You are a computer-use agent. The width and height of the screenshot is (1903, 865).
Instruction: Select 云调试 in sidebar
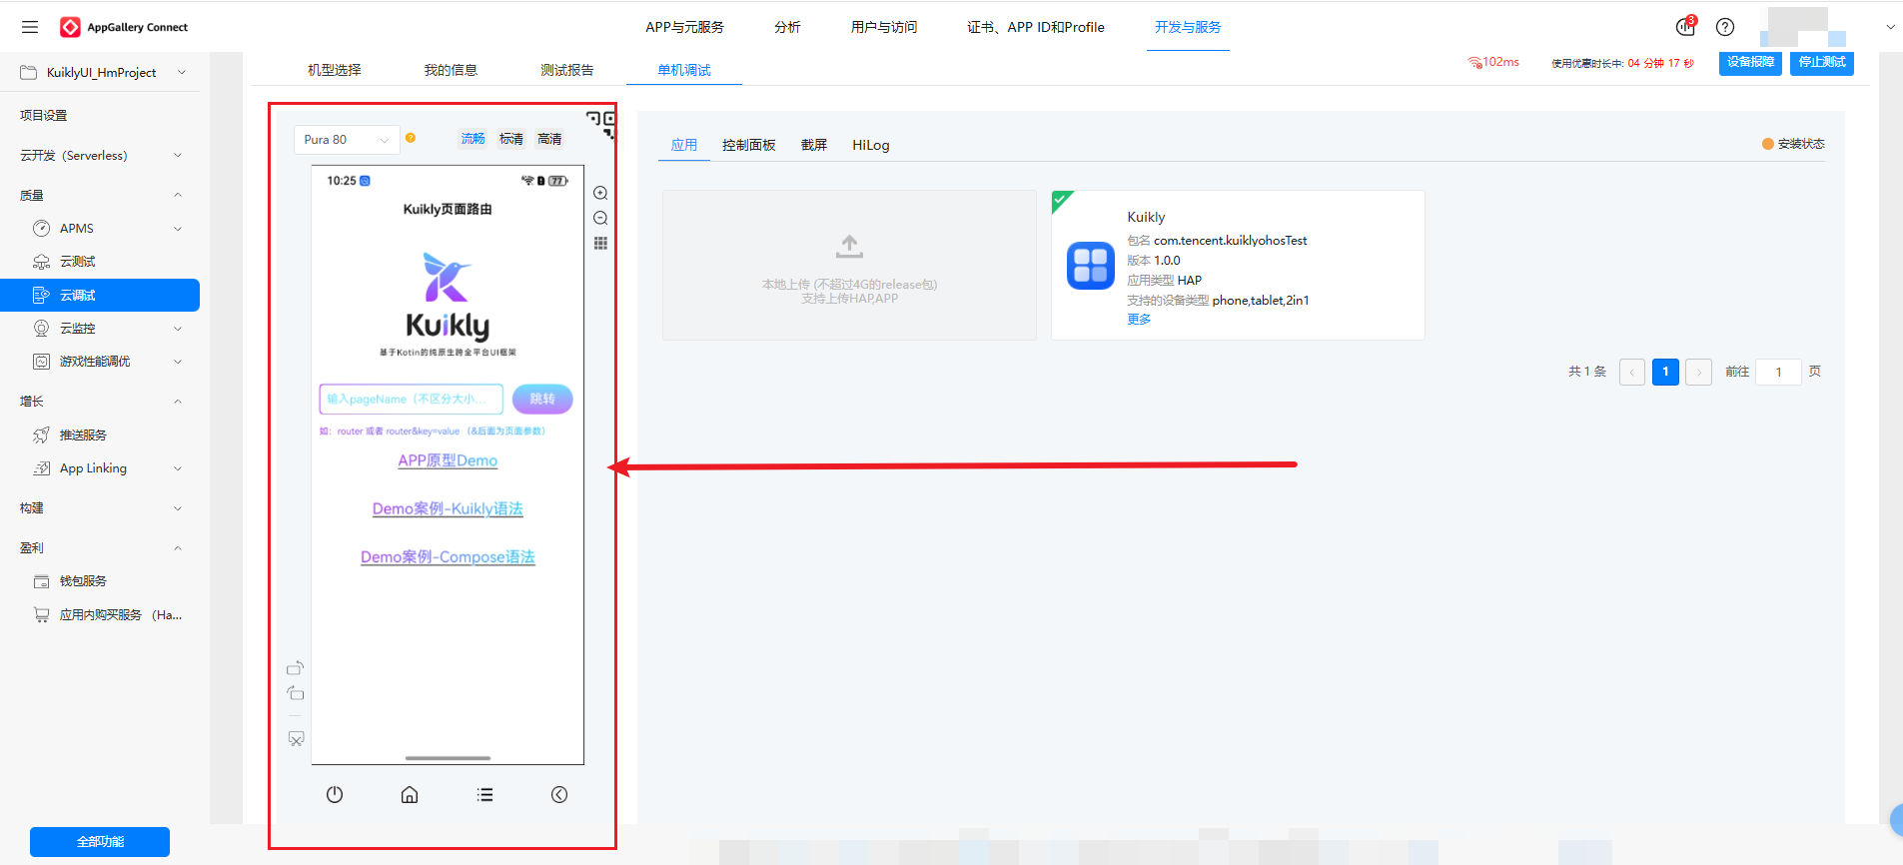tap(100, 295)
